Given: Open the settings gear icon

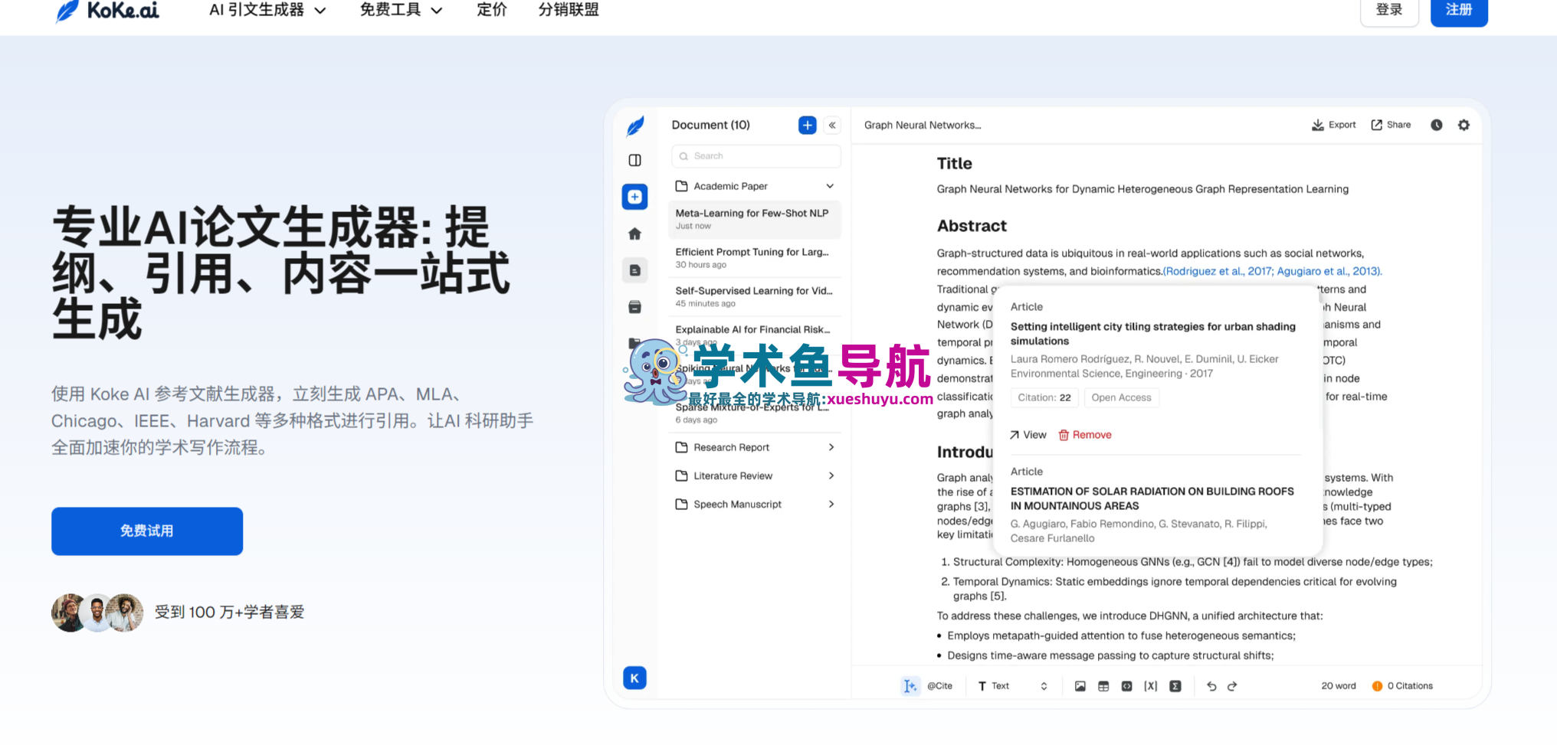Looking at the screenshot, I should 1464,125.
